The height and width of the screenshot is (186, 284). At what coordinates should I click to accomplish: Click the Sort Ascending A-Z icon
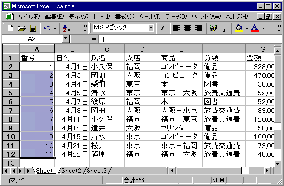(x=67, y=28)
